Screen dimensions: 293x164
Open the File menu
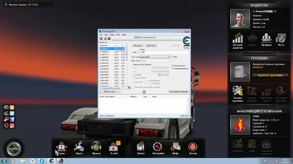[x=101, y=35]
